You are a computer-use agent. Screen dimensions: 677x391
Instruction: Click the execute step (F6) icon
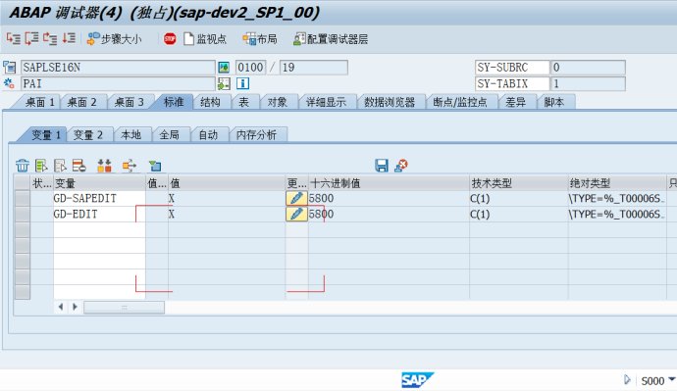click(x=31, y=39)
